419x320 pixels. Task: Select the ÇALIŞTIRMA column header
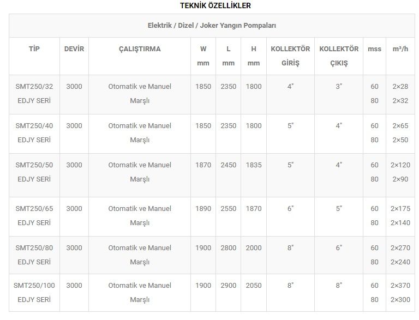tap(140, 49)
